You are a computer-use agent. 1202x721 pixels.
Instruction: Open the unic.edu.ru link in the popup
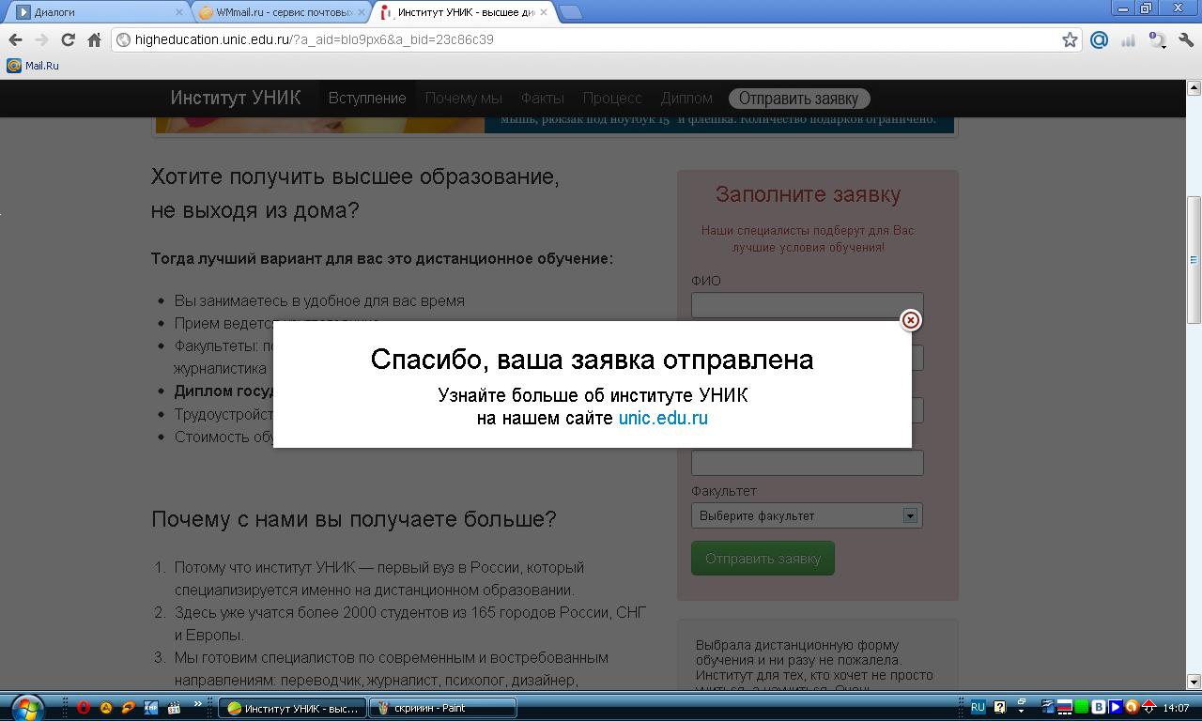[663, 419]
